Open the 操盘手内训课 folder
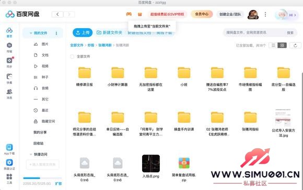 tap(184, 121)
